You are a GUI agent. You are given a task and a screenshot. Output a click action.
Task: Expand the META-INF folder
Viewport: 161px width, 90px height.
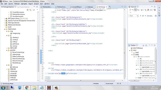coord(7,48)
